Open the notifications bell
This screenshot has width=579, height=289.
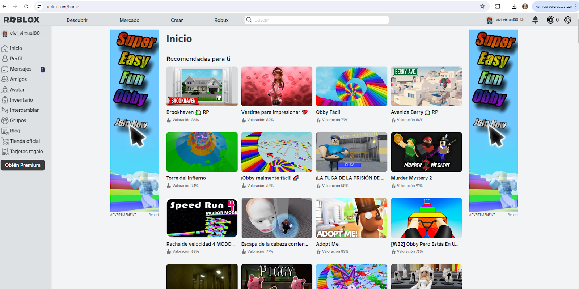tap(535, 20)
